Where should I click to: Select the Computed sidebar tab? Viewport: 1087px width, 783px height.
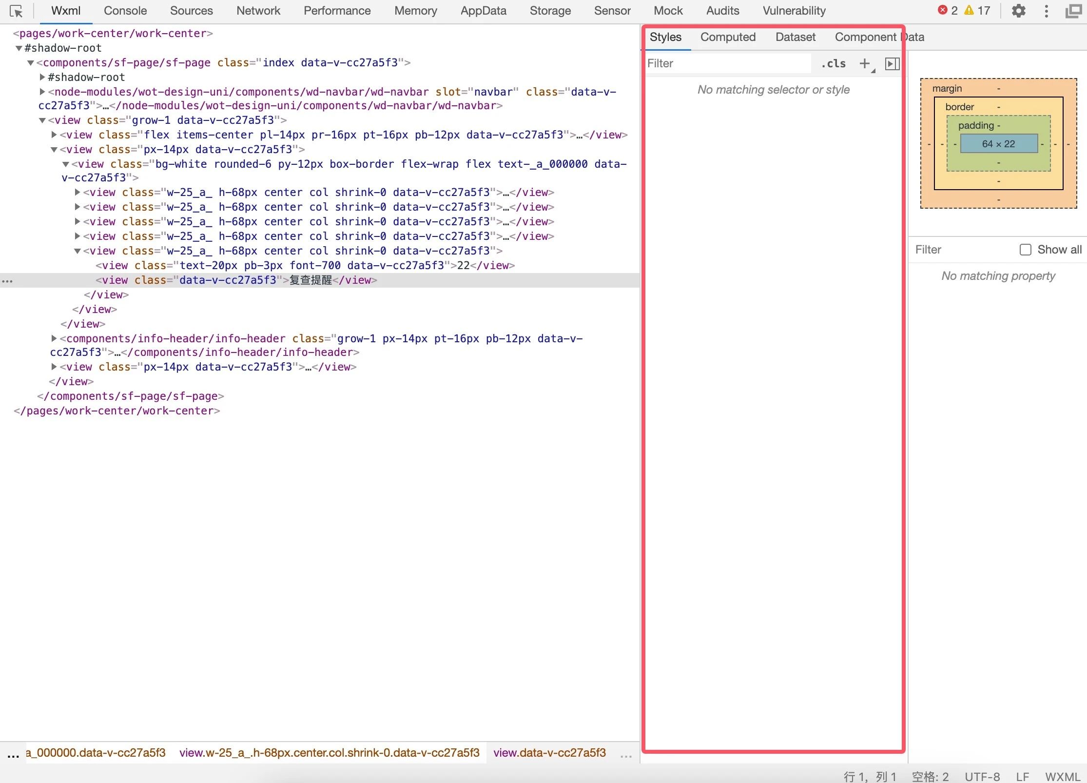(728, 37)
